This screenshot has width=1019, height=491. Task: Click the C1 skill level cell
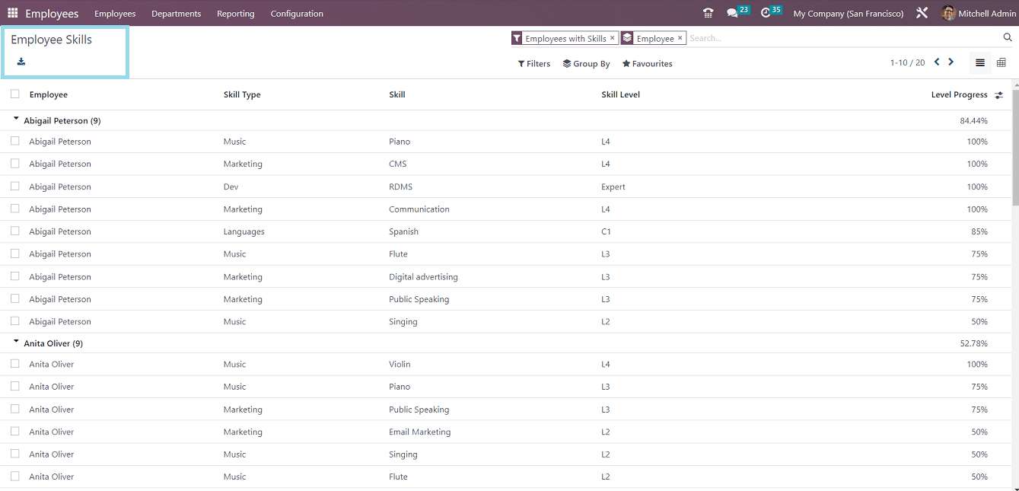coord(606,231)
